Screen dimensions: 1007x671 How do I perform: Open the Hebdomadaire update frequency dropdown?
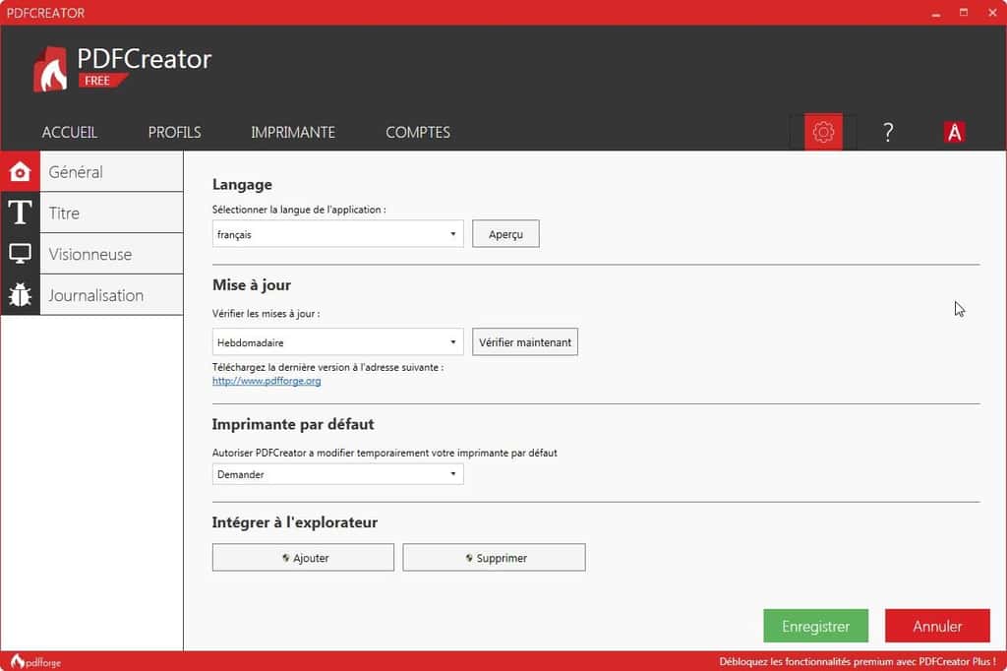tap(337, 341)
